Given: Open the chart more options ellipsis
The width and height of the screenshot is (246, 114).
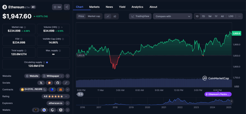Looking at the screenshot, I should [240, 16].
